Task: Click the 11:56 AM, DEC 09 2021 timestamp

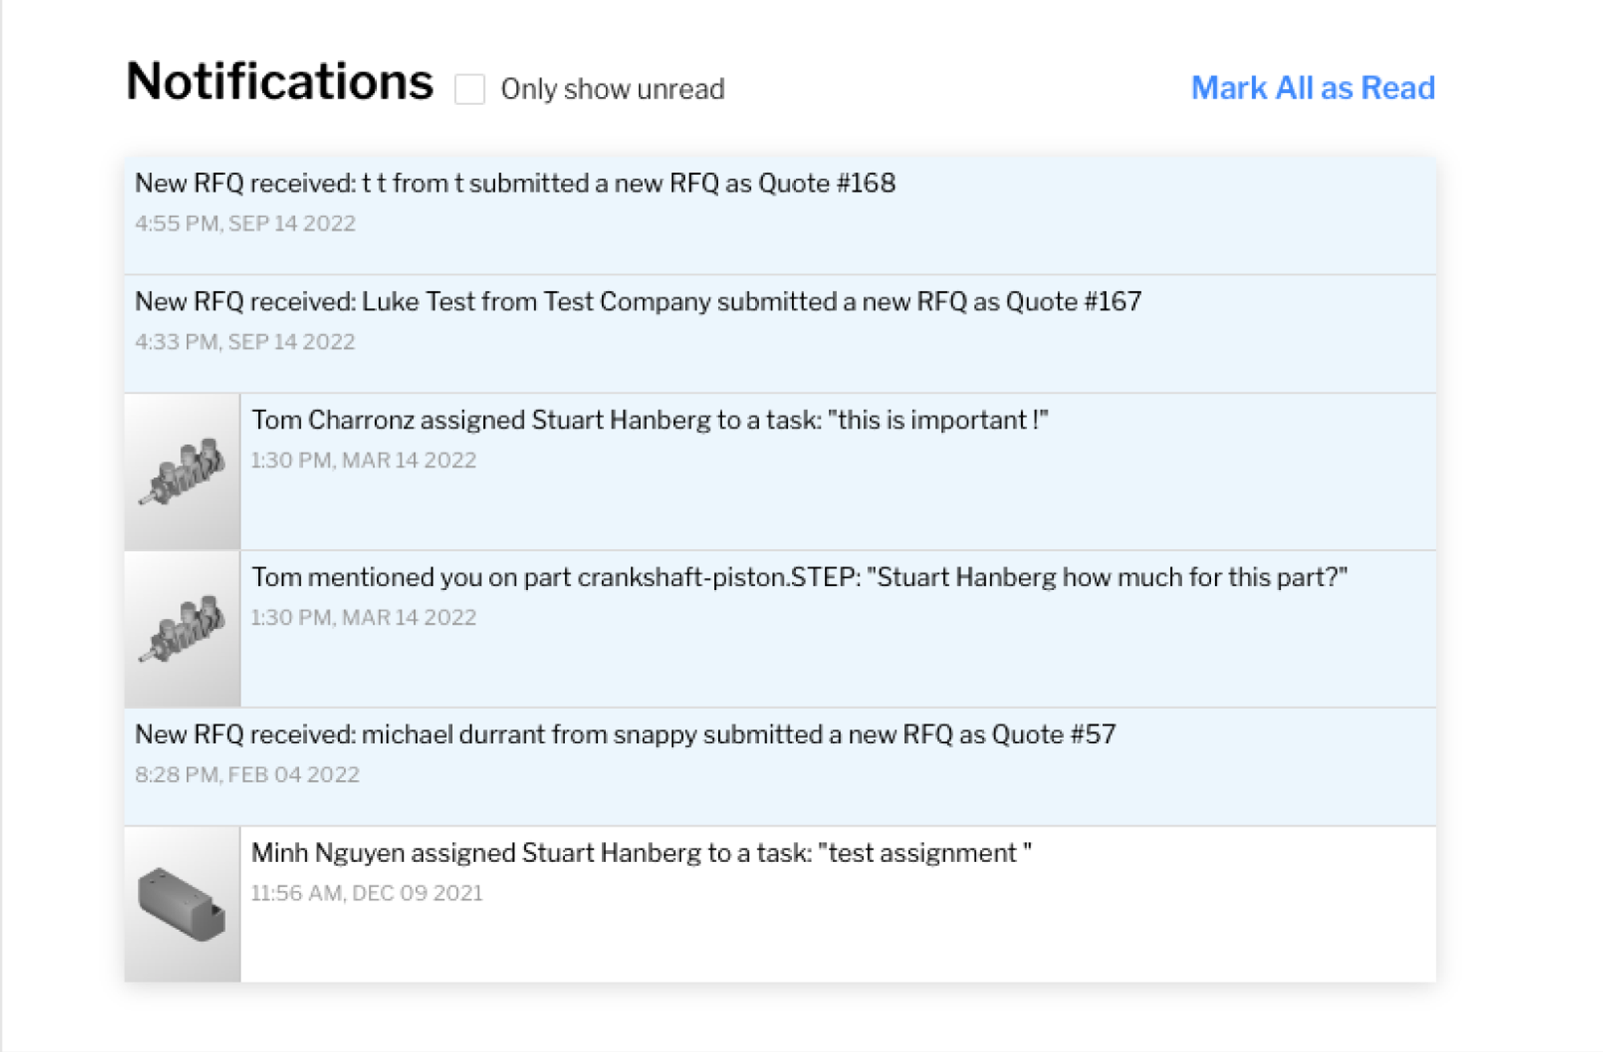Action: click(x=367, y=893)
